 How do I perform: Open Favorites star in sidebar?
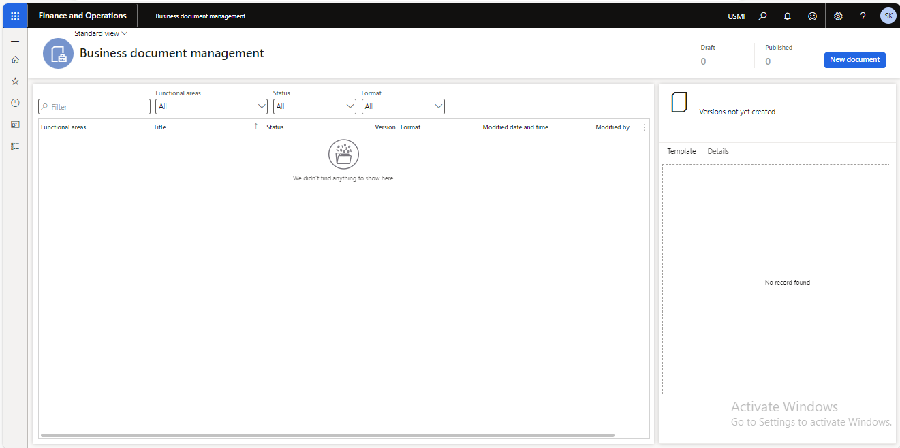pos(15,81)
